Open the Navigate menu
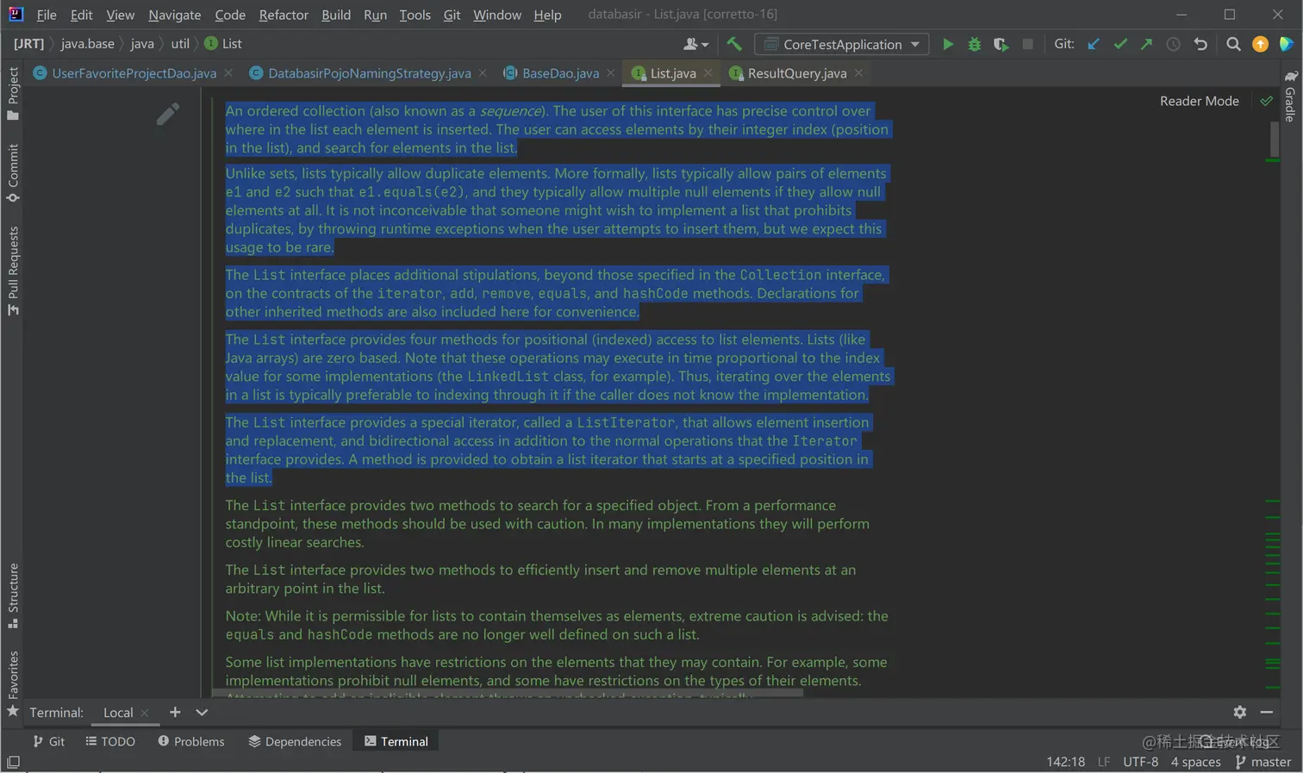Image resolution: width=1303 pixels, height=773 pixels. click(174, 15)
